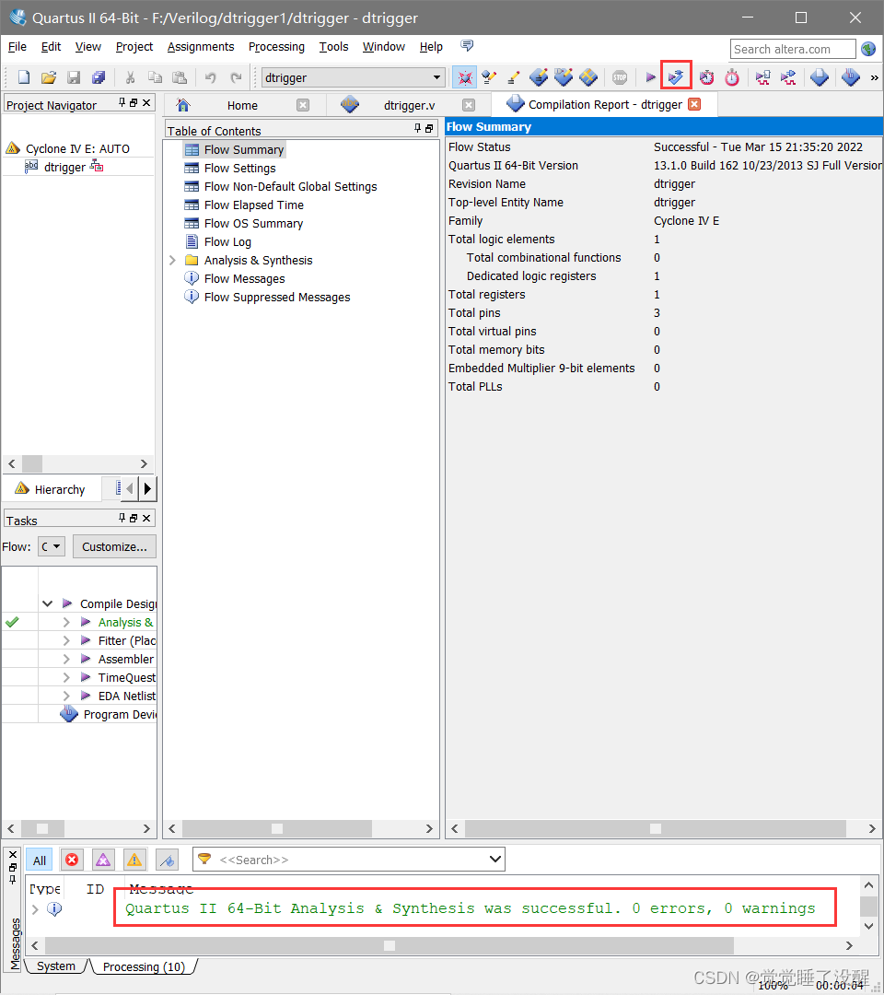This screenshot has width=884, height=995.
Task: Switch to the System messages tab
Action: pyautogui.click(x=56, y=966)
